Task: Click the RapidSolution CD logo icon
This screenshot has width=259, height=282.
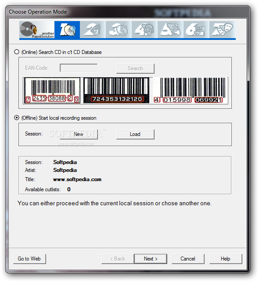Action: (37, 30)
